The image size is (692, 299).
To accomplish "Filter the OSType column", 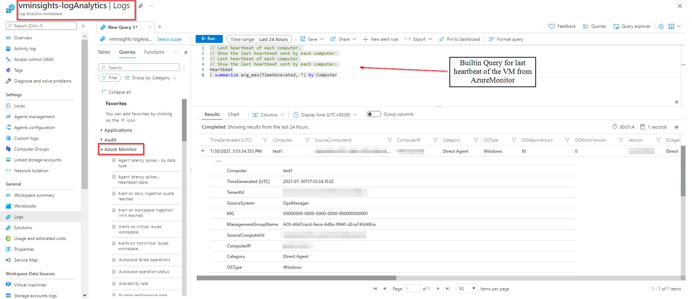I will [514, 140].
